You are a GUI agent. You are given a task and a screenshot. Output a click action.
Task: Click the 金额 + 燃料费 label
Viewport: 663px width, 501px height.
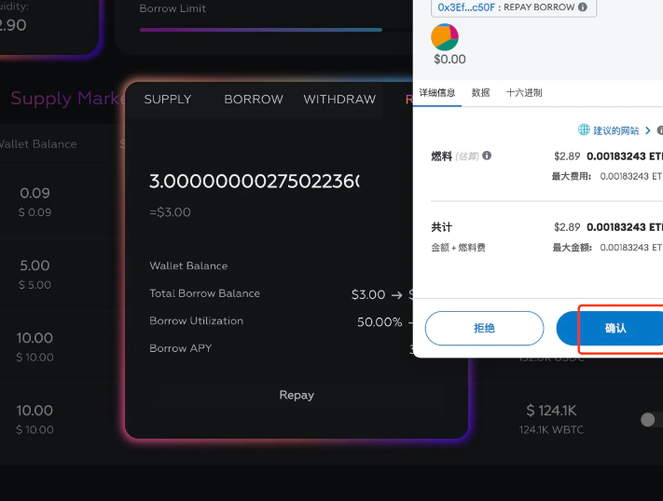[459, 248]
